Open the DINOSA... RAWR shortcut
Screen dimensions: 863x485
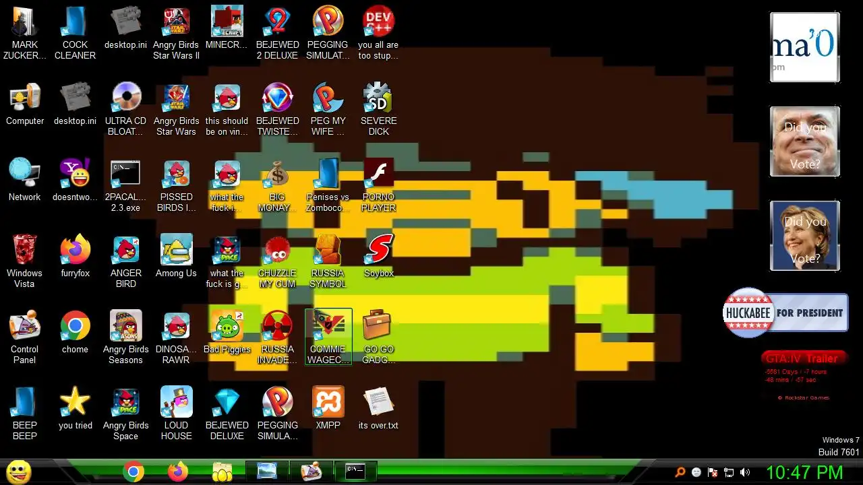176,337
